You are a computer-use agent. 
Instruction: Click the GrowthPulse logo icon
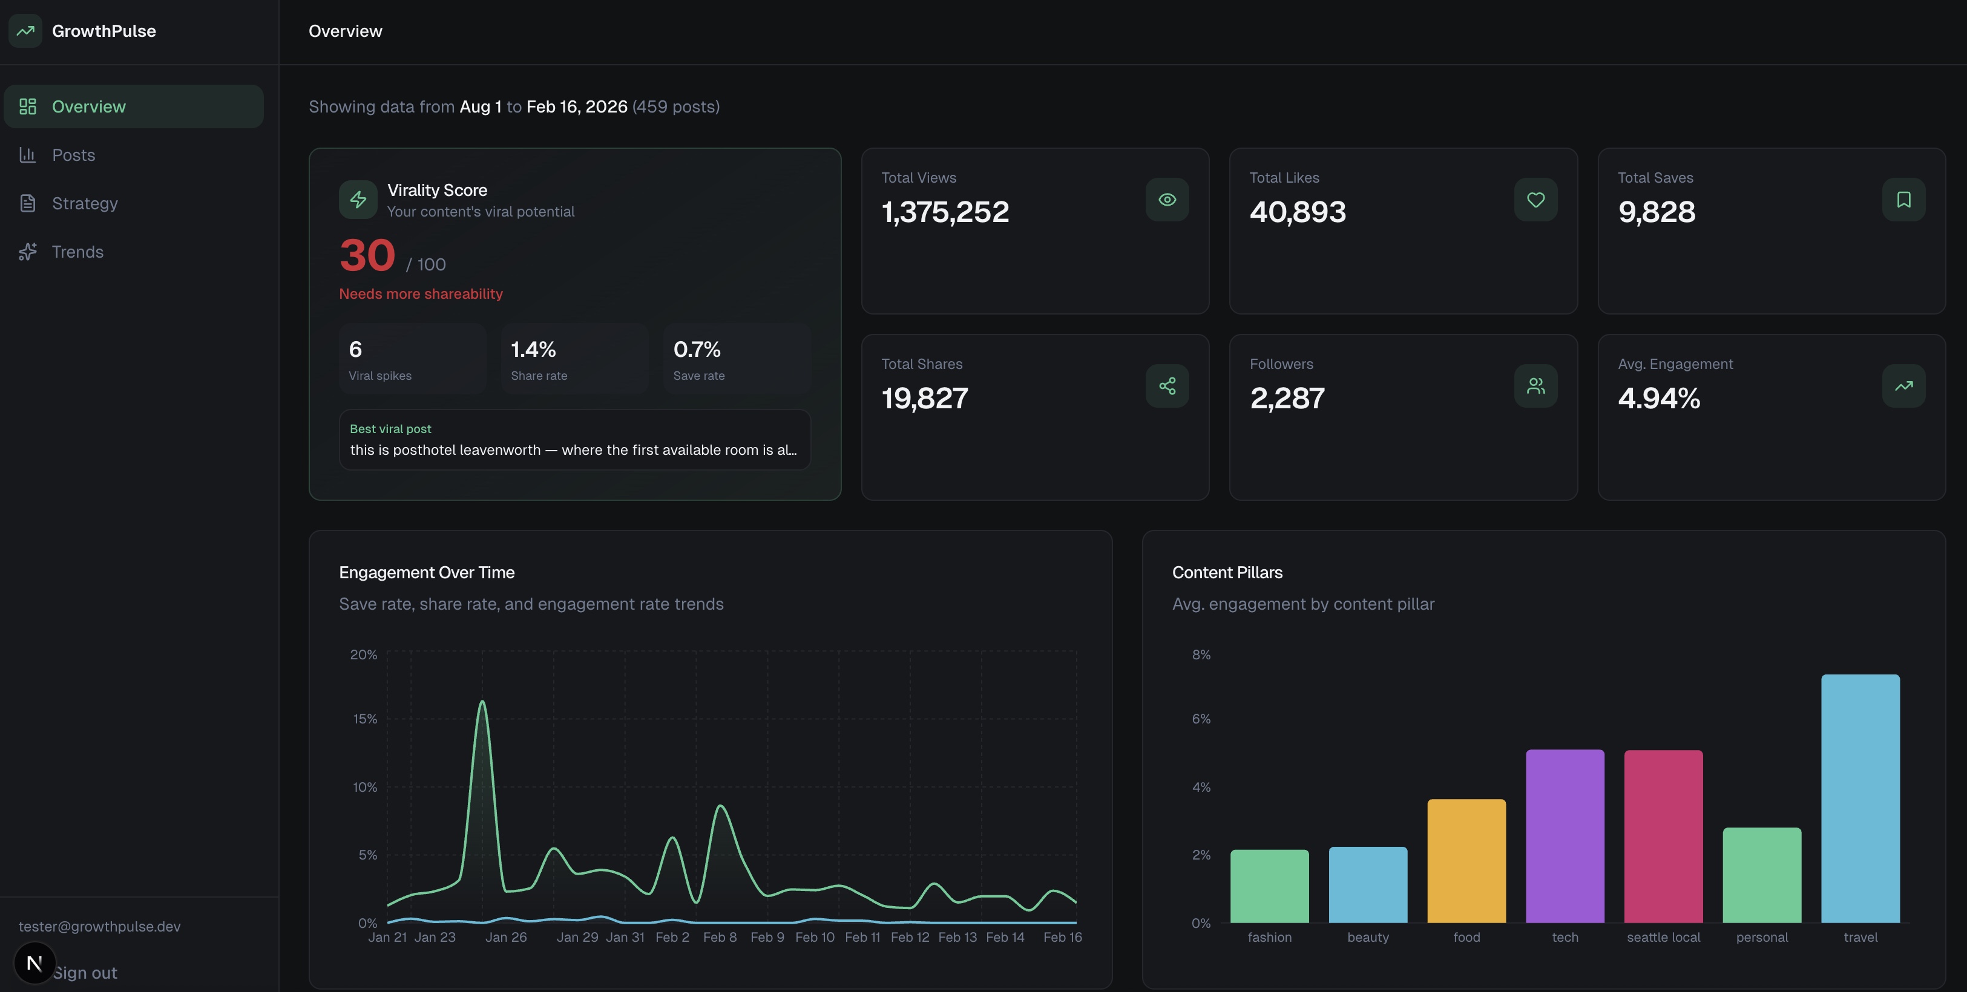click(25, 30)
